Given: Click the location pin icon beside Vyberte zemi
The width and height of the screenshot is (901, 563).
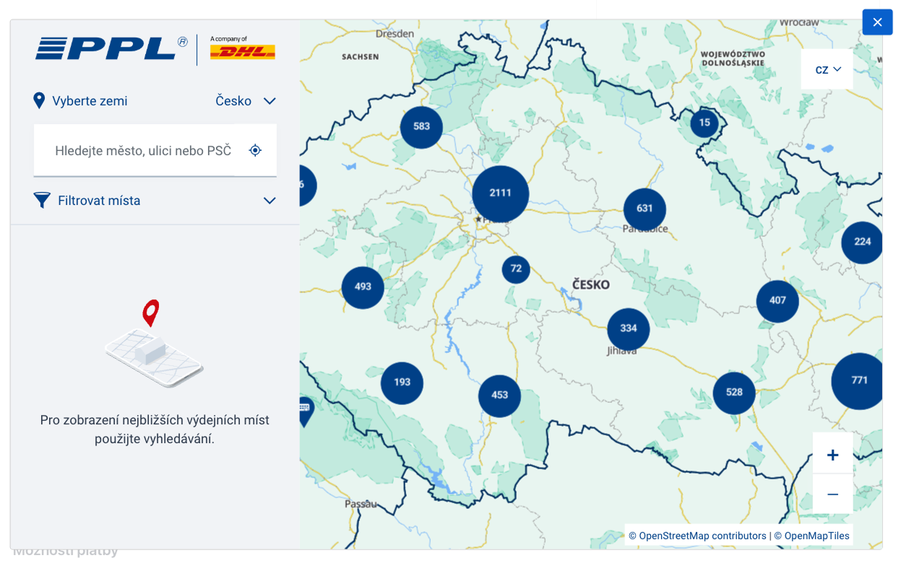Looking at the screenshot, I should [40, 101].
